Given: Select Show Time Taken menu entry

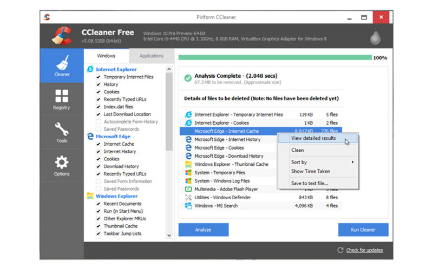Looking at the screenshot, I should 318,171.
